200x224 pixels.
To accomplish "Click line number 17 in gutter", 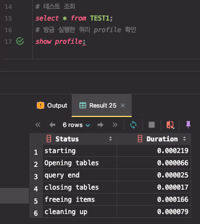I will point(8,42).
